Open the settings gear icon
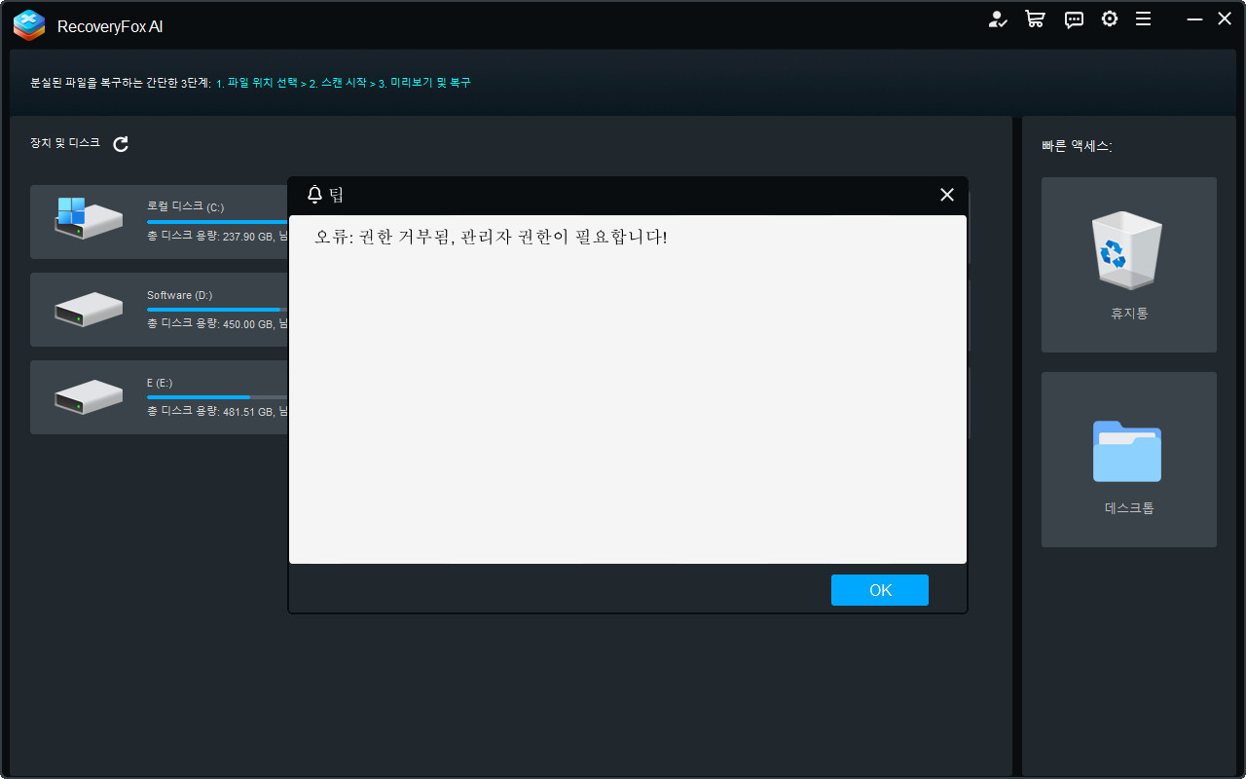The width and height of the screenshot is (1246, 779). [x=1110, y=19]
